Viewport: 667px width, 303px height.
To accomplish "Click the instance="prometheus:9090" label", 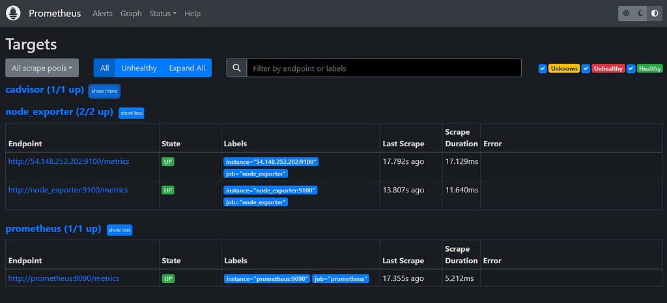I will 266,279.
